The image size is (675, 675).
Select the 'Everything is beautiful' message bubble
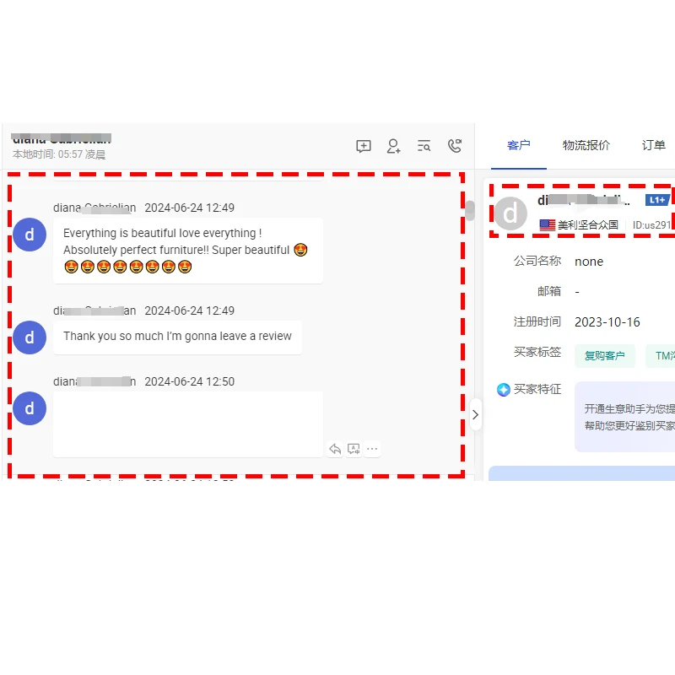[x=187, y=251]
